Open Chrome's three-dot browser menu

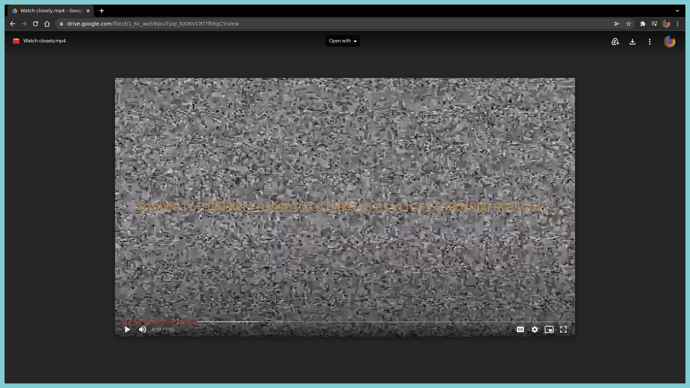point(678,24)
